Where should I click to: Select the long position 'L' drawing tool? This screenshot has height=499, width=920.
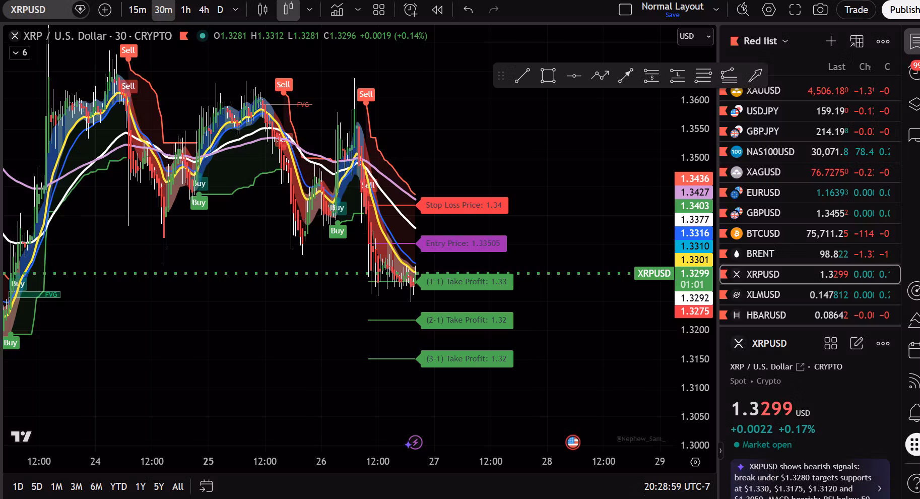(x=678, y=76)
